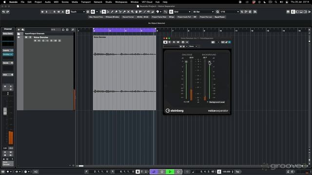Click the Stop transport button

(x=162, y=172)
